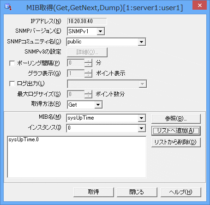Image resolution: width=210 pixels, height=205 pixels.
Task: Click the MIB dialog title bar icon
Action: (8, 7)
